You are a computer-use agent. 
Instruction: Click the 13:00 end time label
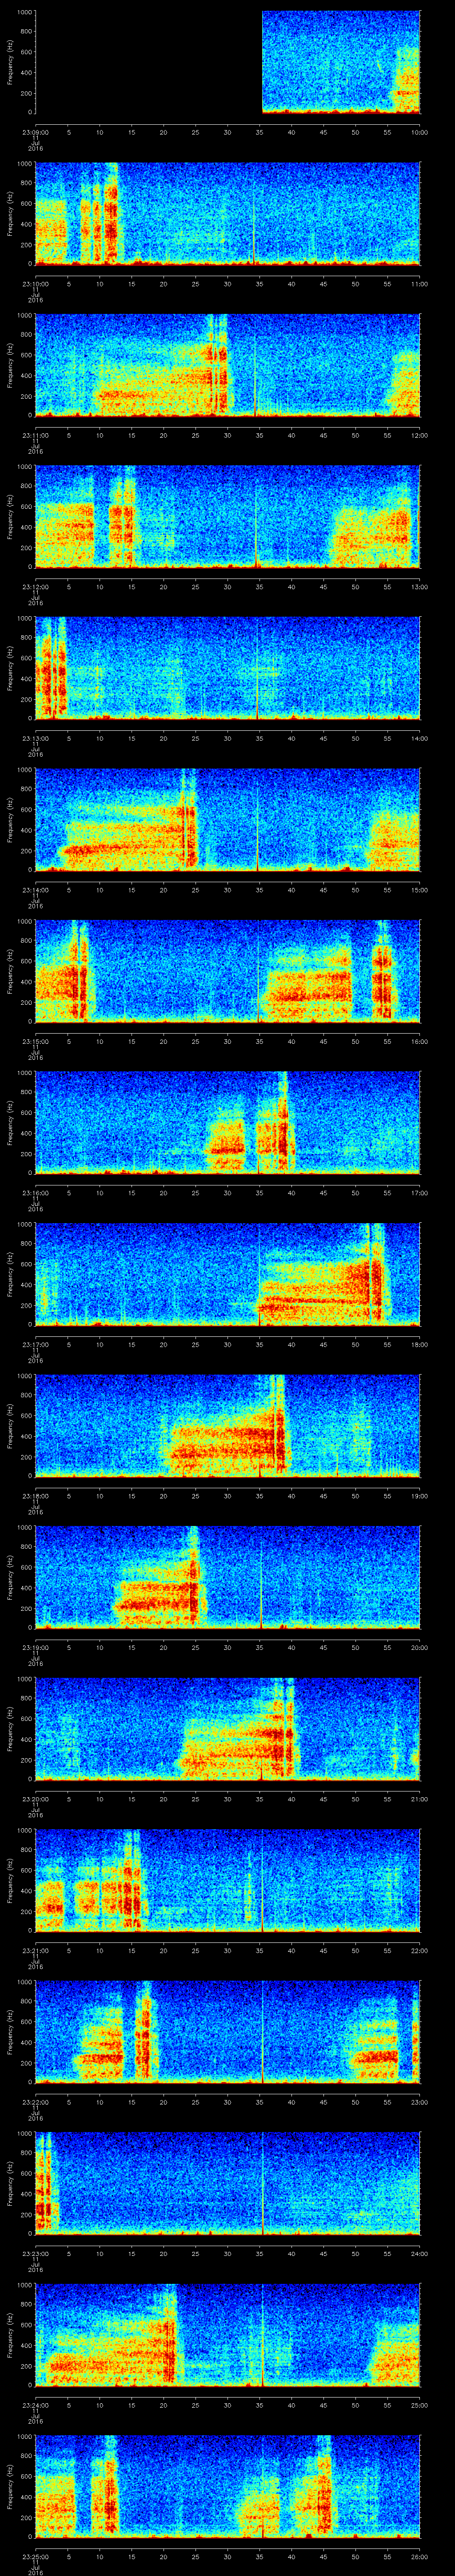(x=419, y=587)
